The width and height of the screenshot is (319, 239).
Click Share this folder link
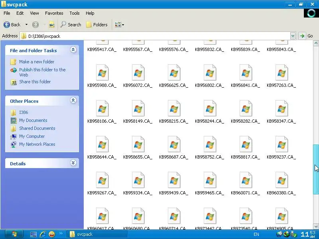[x=35, y=82]
